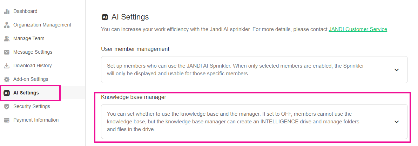Viewport: 418px width, 146px height.
Task: Go to Organization Management in the sidebar
Action: point(42,25)
